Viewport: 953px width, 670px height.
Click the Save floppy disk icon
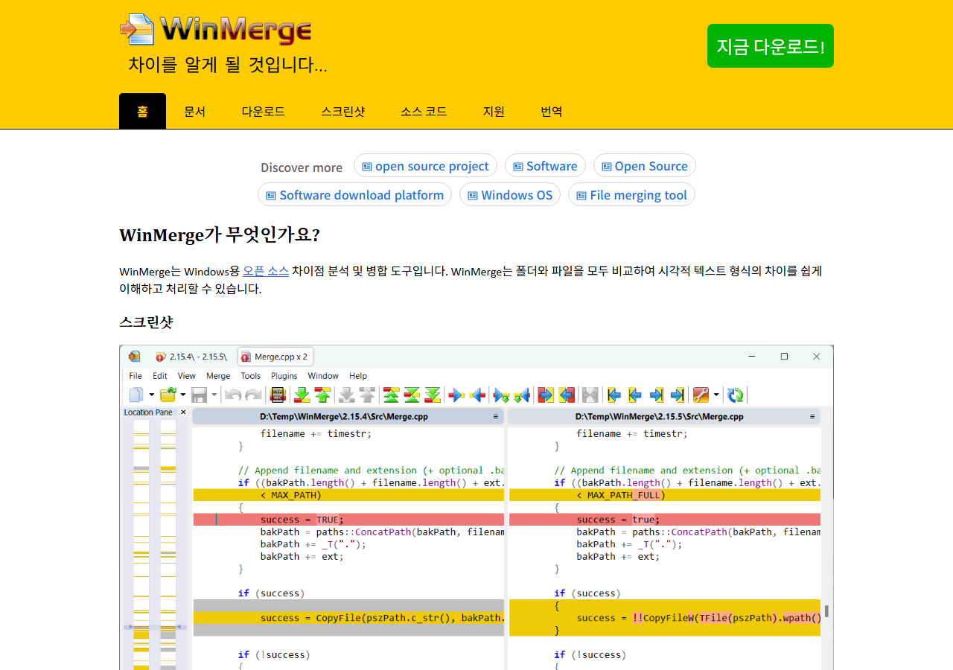coord(198,395)
